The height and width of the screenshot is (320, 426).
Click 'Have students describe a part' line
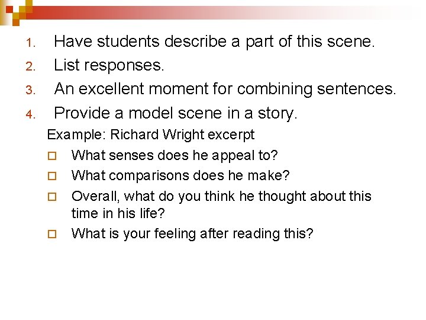click(214, 41)
